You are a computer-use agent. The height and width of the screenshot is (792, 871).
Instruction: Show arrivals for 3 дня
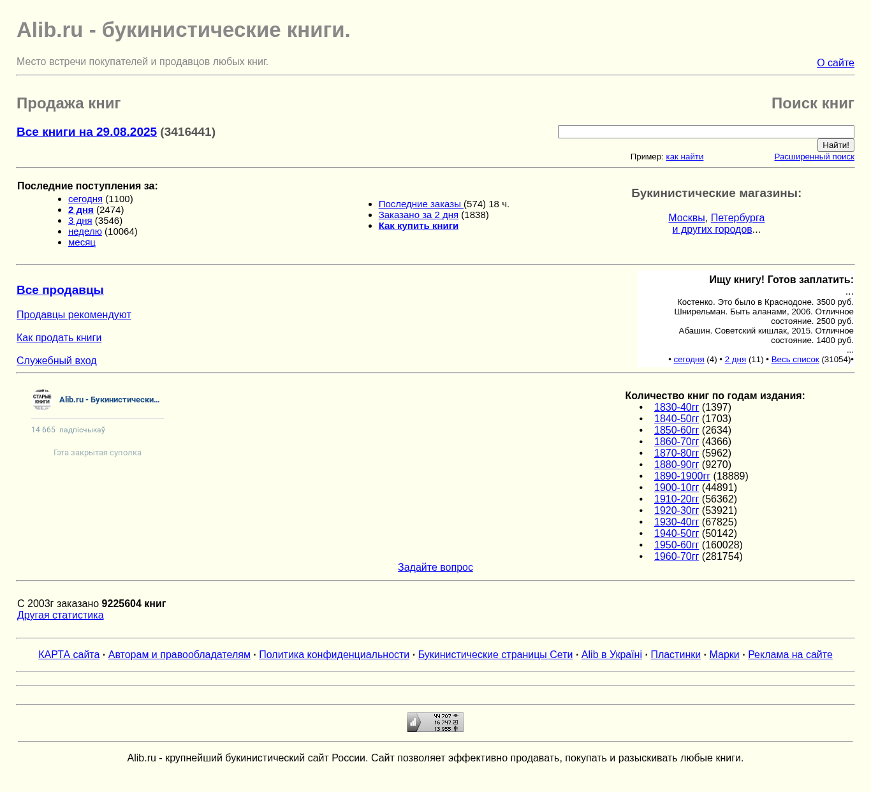[80, 221]
